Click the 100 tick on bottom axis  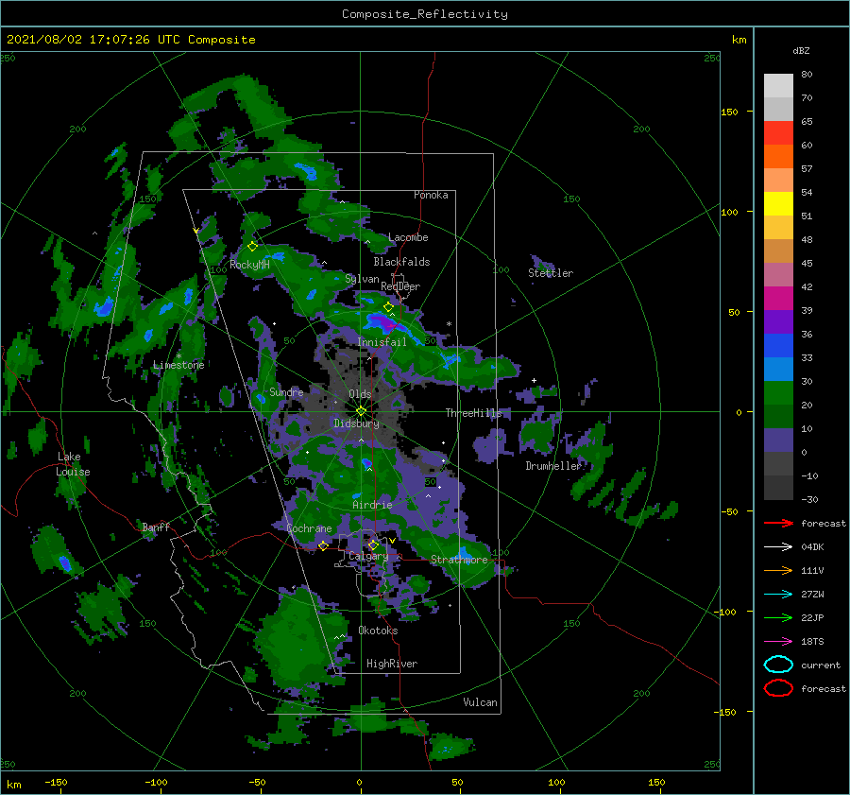point(556,782)
